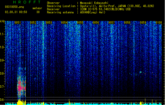Click the kHz axis unit label
This screenshot has height=105, width=165.
coord(2,21)
